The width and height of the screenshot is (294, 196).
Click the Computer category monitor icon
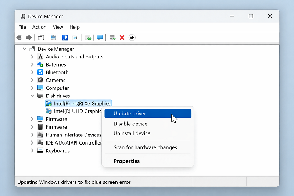point(40,88)
